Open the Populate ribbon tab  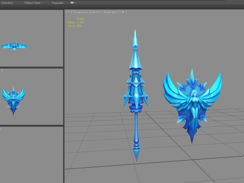point(57,3)
